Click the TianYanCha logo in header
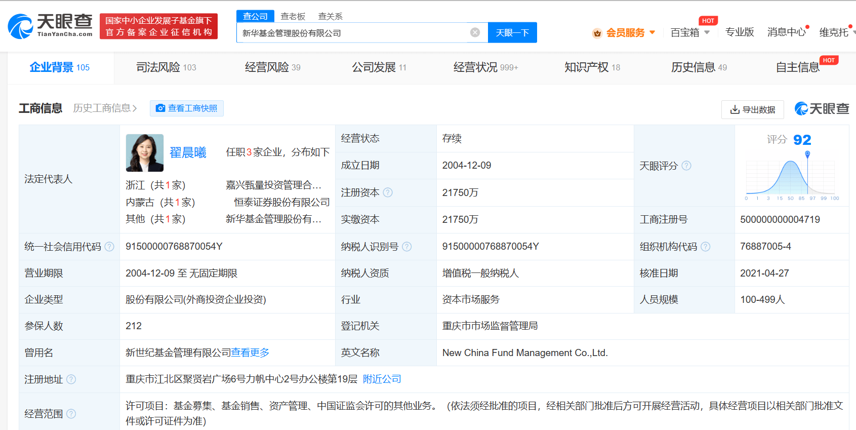The width and height of the screenshot is (856, 430). 50,26
